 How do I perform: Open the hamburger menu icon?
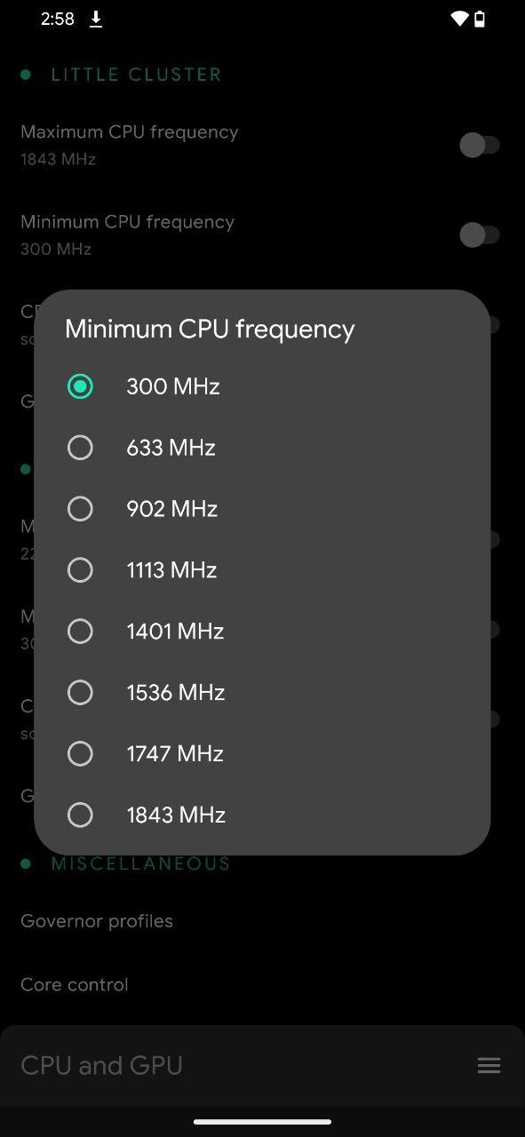[489, 1066]
